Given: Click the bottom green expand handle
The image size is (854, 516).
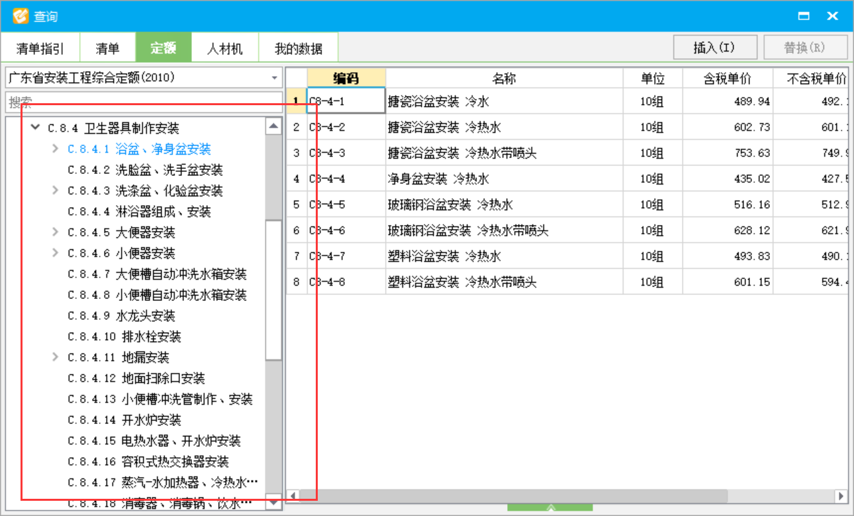Looking at the screenshot, I should tap(550, 507).
